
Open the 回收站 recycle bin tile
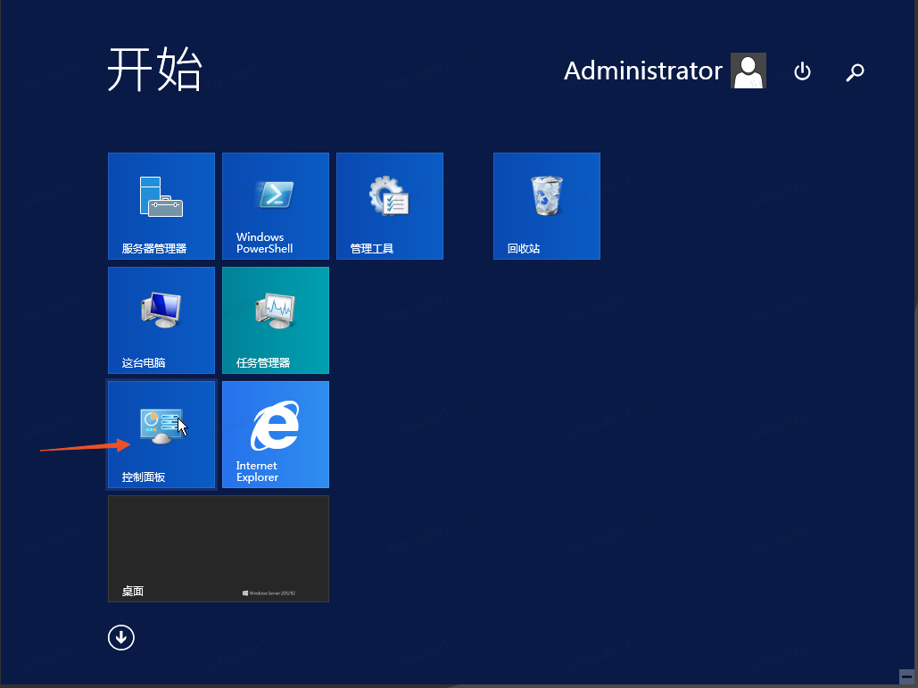coord(546,205)
